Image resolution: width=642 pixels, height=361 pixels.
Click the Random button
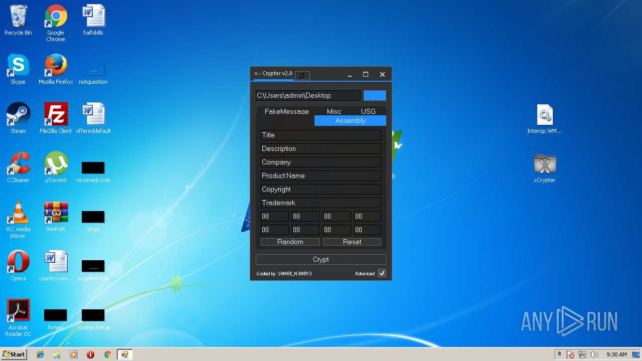[290, 242]
